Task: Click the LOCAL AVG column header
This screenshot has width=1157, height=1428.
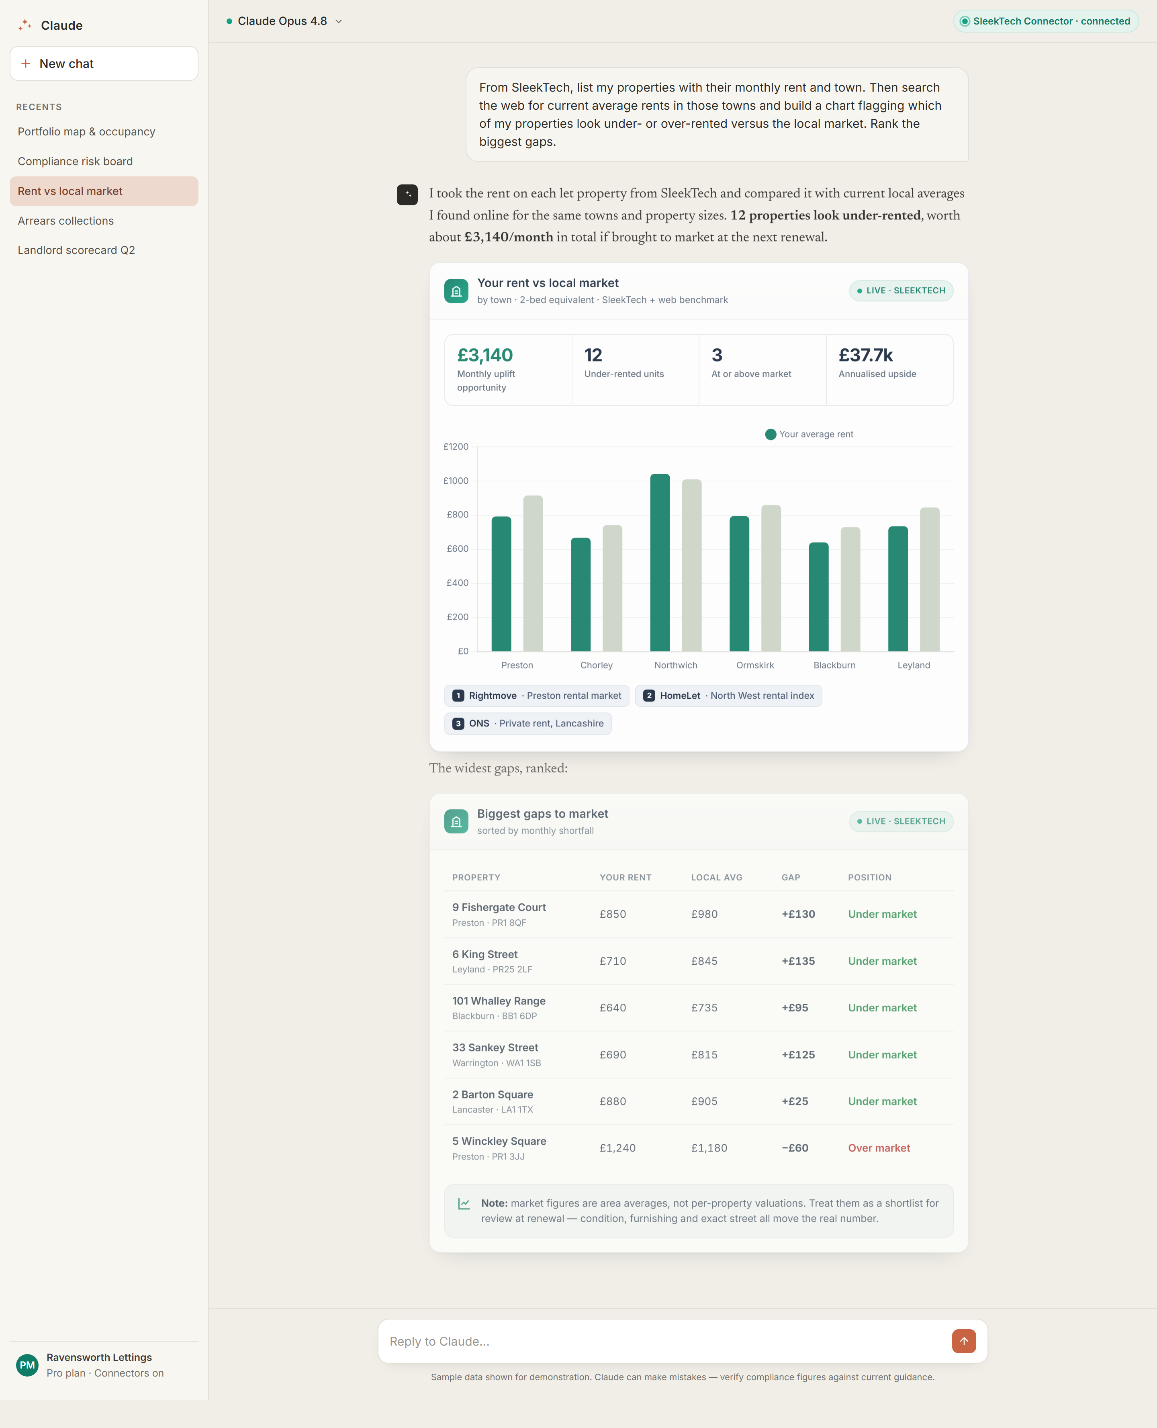Action: [x=716, y=878]
